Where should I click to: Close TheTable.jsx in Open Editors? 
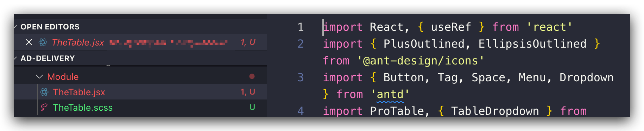tap(29, 42)
